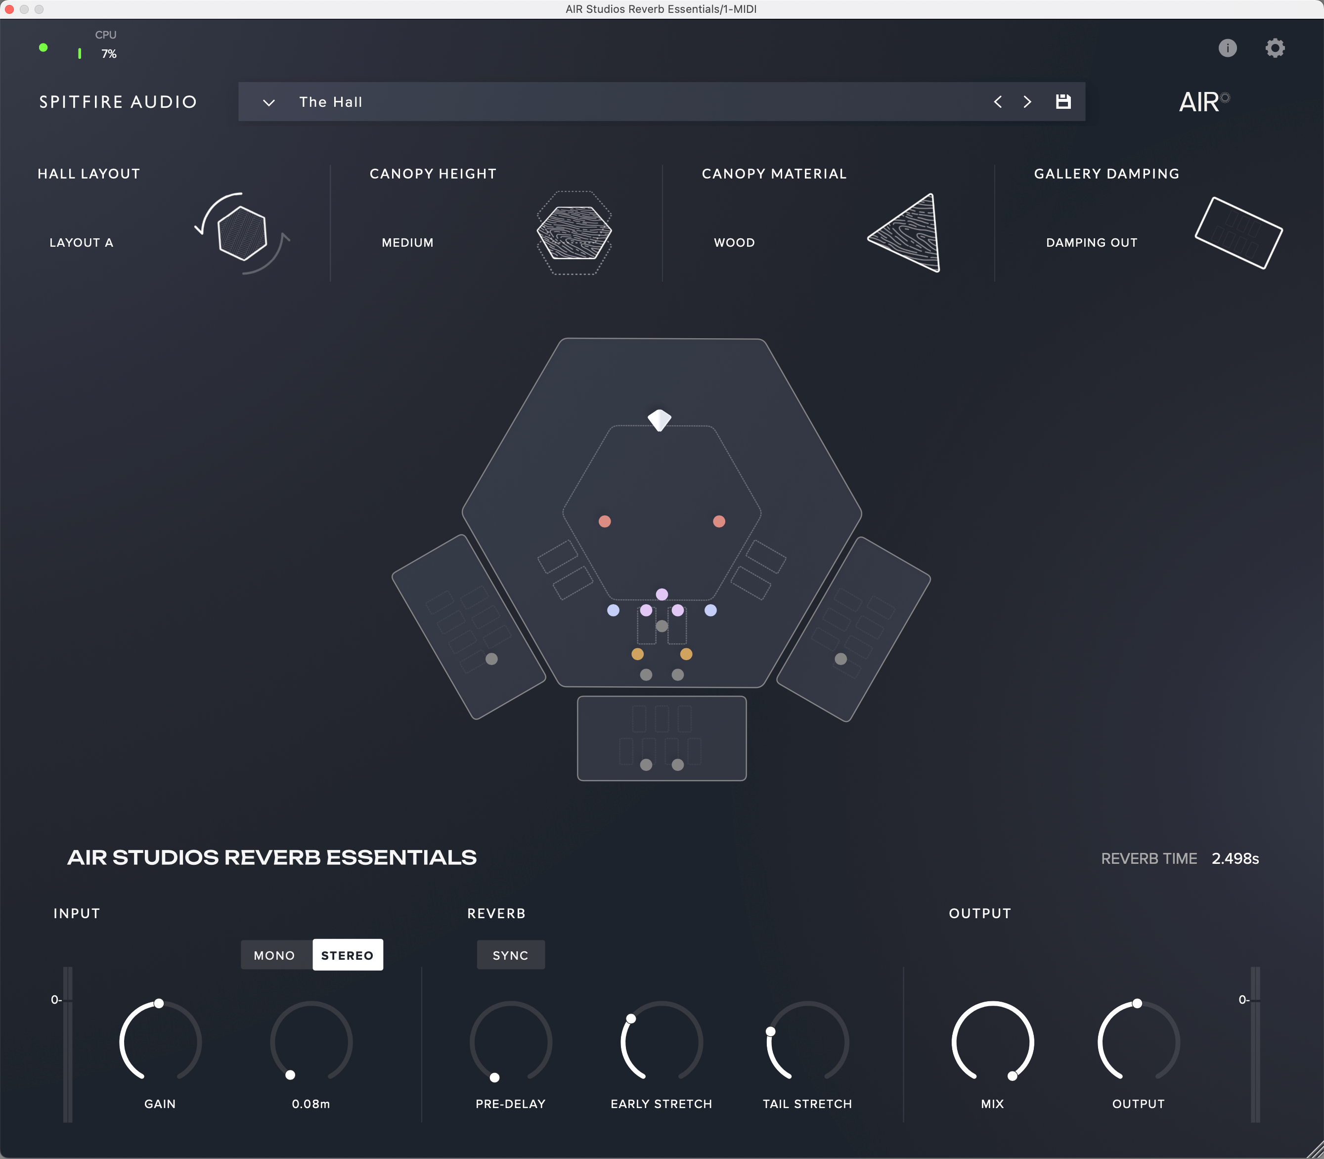Screen dimensions: 1324x1159
Task: Click the Canopy Height hexagon icon
Action: coord(574,233)
